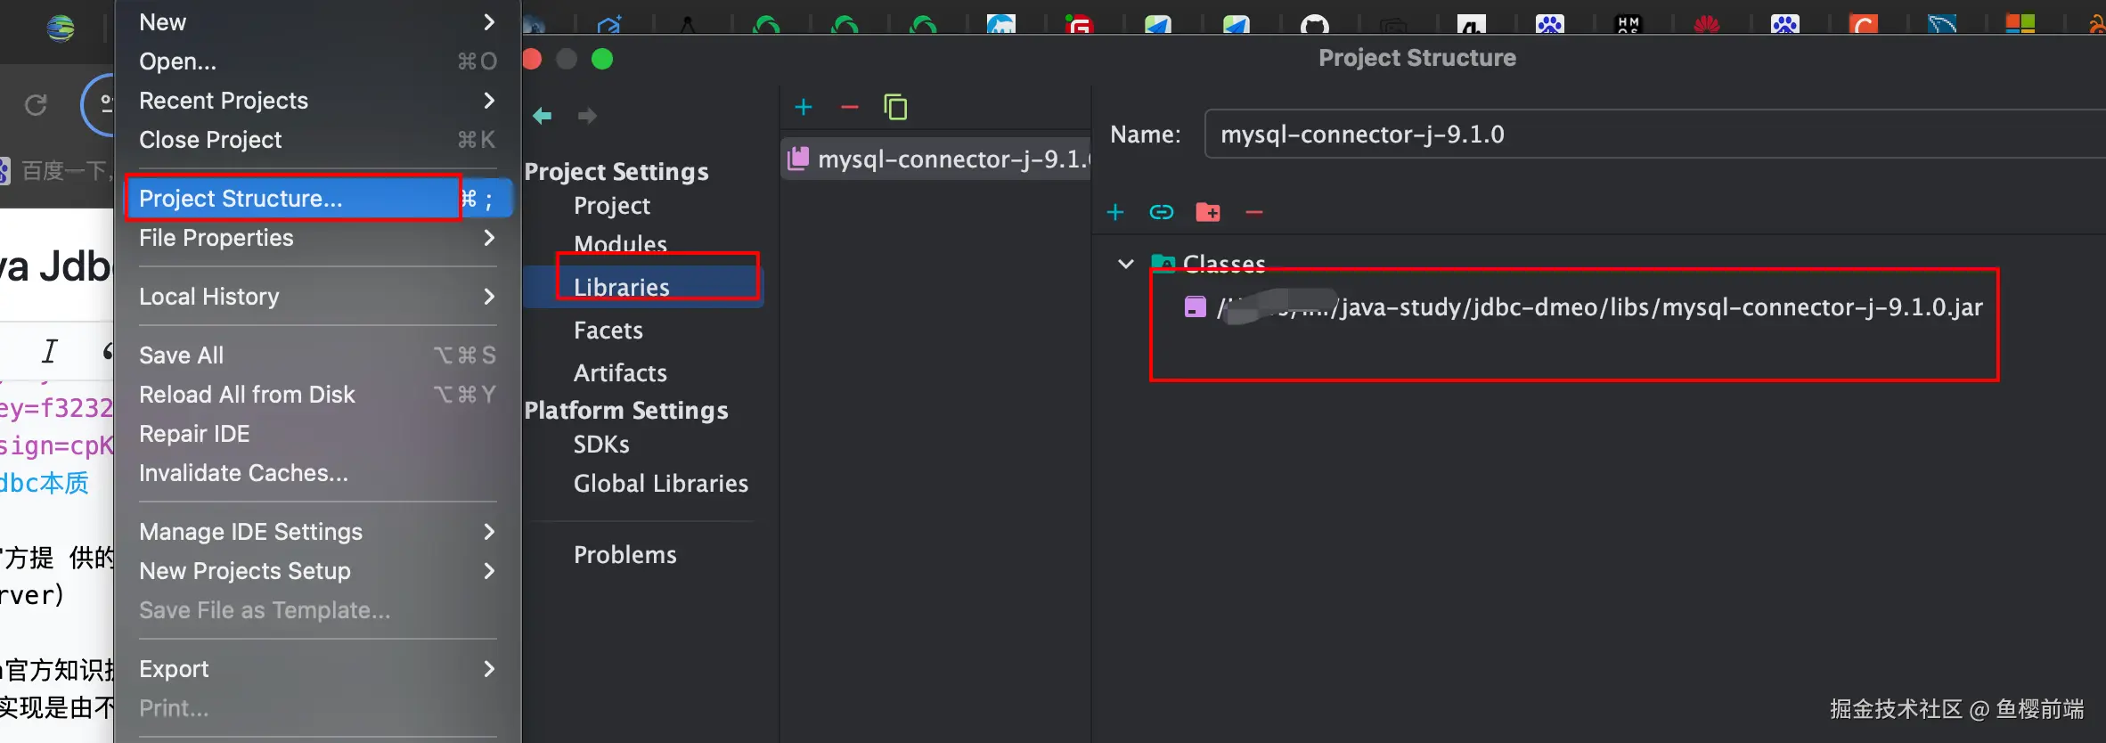Select the mysql-connector-j-9.1.0.jar path row
This screenshot has width=2106, height=743.
(1582, 307)
